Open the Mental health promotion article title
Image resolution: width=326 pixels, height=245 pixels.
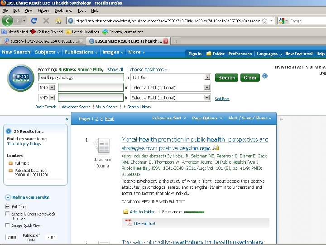click(x=195, y=144)
